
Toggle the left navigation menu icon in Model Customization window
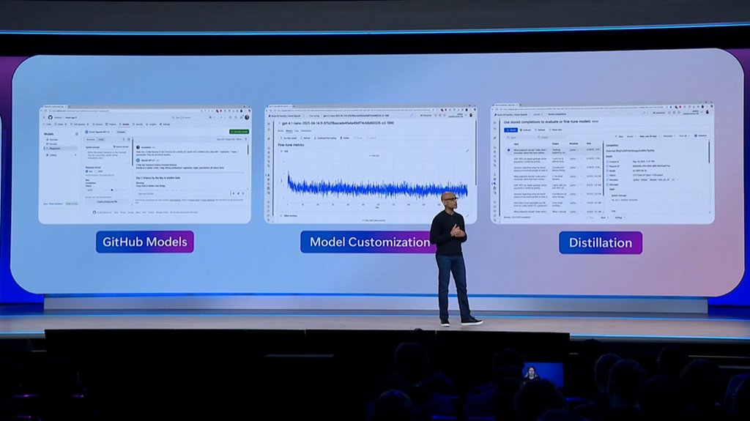coord(268,124)
